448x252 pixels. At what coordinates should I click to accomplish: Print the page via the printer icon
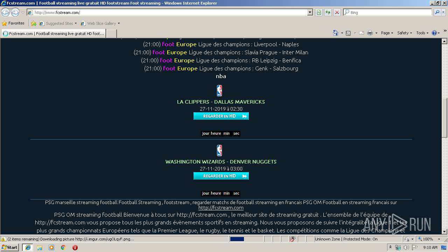(370, 33)
